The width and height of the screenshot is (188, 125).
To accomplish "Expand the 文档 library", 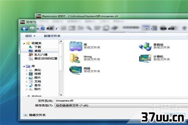I will point(27,82).
